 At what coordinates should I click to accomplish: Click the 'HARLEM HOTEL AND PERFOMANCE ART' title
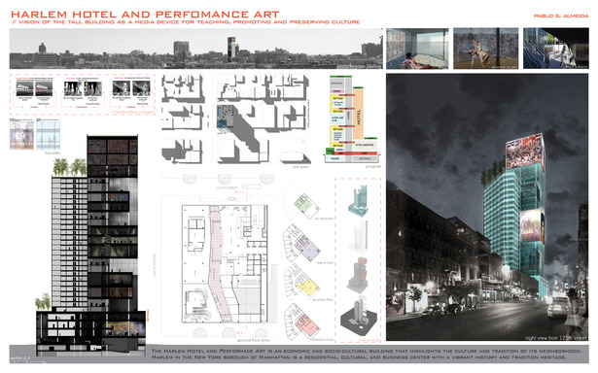pos(145,15)
